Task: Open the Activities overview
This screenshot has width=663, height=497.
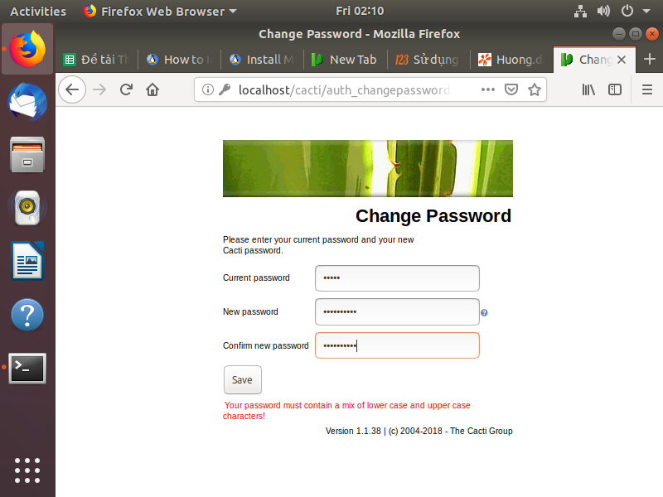Action: point(38,12)
